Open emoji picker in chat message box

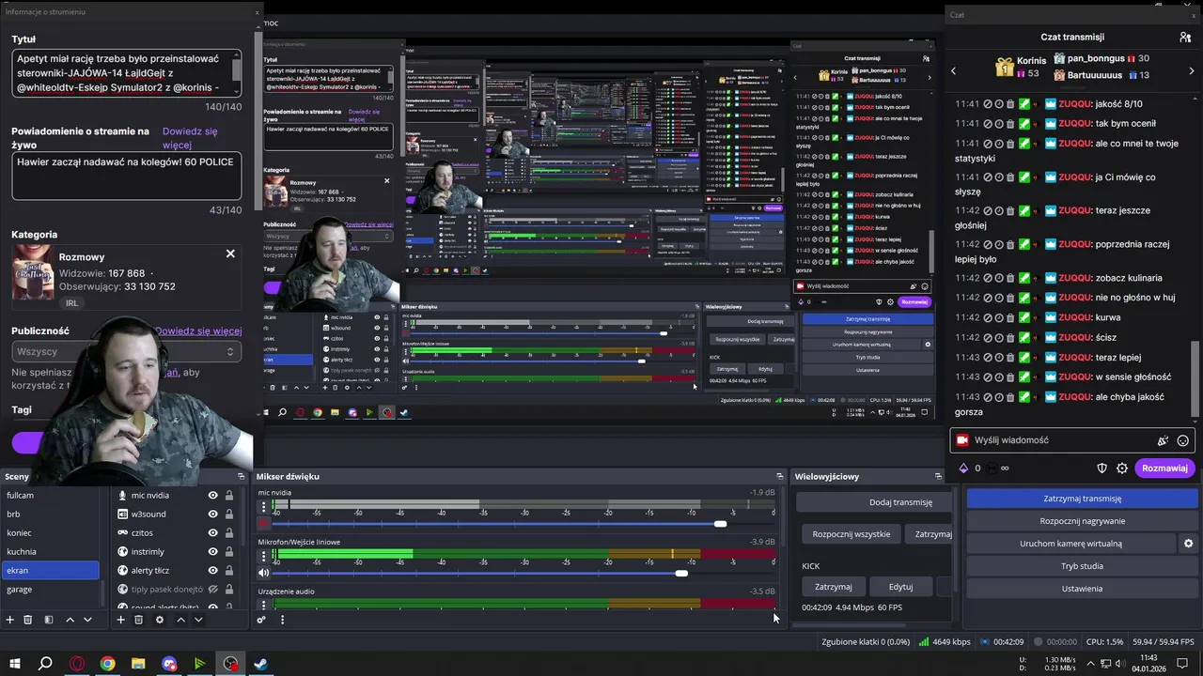click(1183, 440)
